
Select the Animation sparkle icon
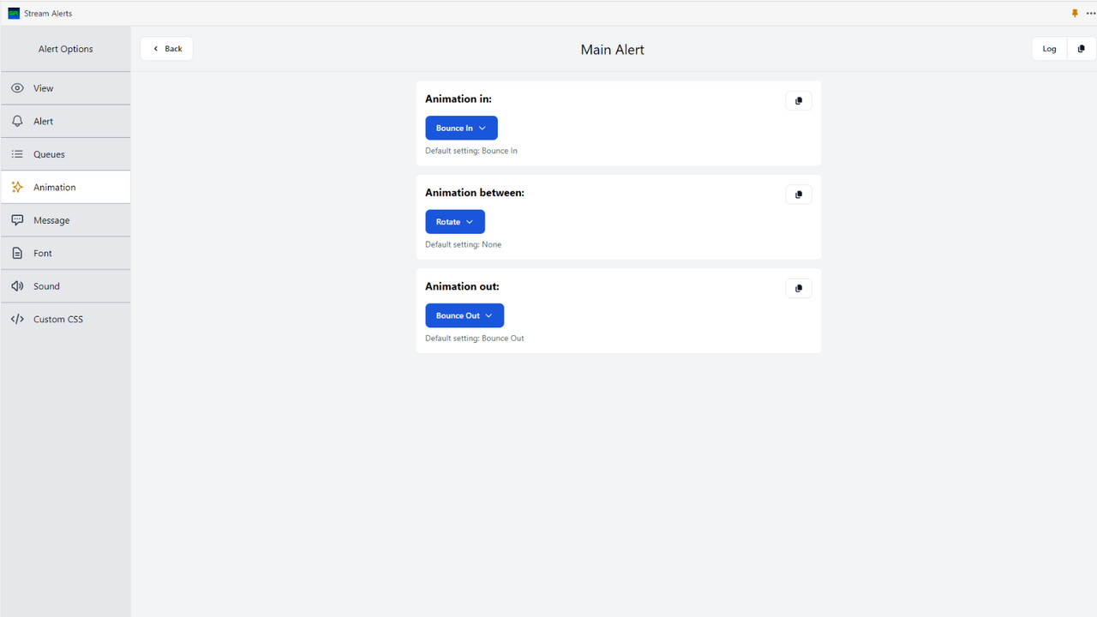pos(17,187)
